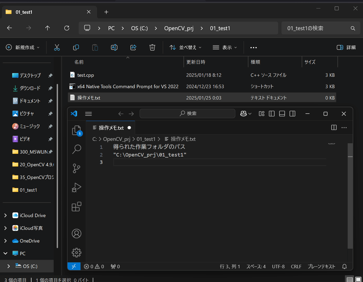The width and height of the screenshot is (363, 282).
Task: Refresh the 01_test1 folder view
Action: point(67,28)
